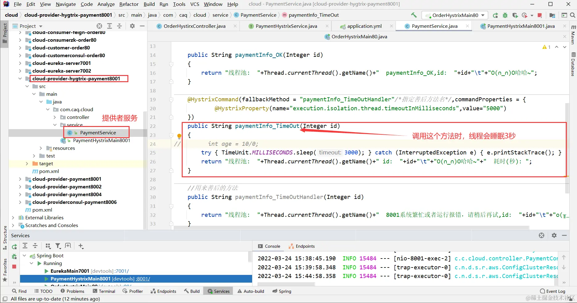The width and height of the screenshot is (577, 303).
Task: Close the PaymentService.java tab
Action: click(x=467, y=26)
